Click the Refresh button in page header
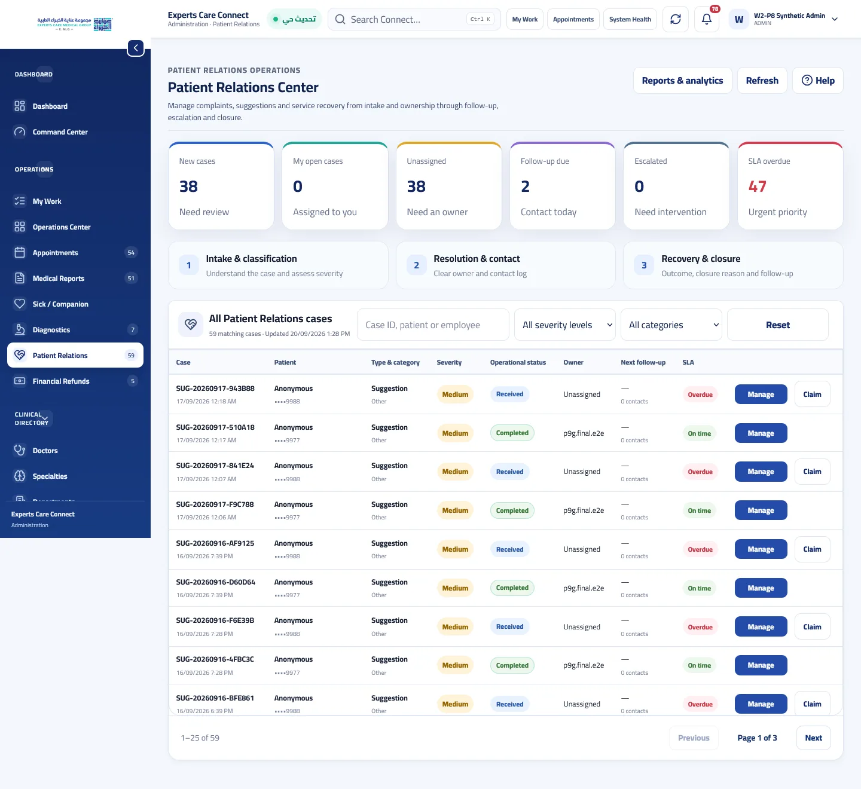Screen dimensions: 861x789 pyautogui.click(x=762, y=80)
